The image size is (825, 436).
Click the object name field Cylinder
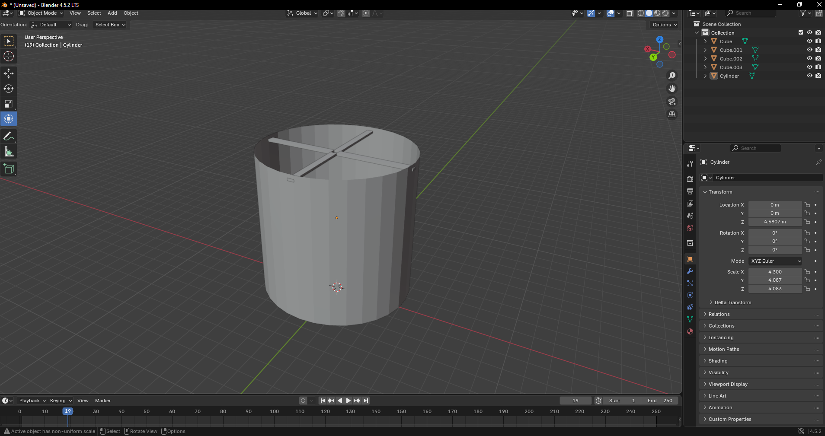point(767,178)
